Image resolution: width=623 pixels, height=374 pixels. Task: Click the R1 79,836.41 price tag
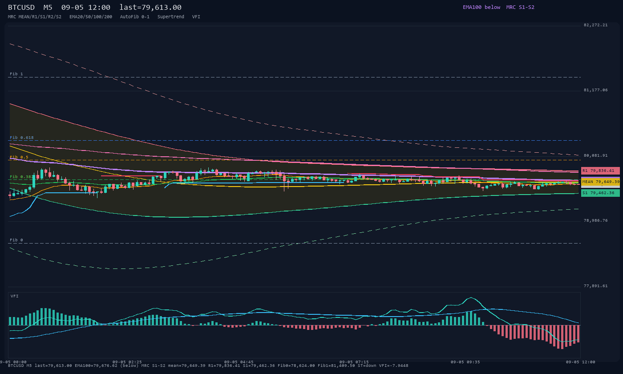(600, 171)
